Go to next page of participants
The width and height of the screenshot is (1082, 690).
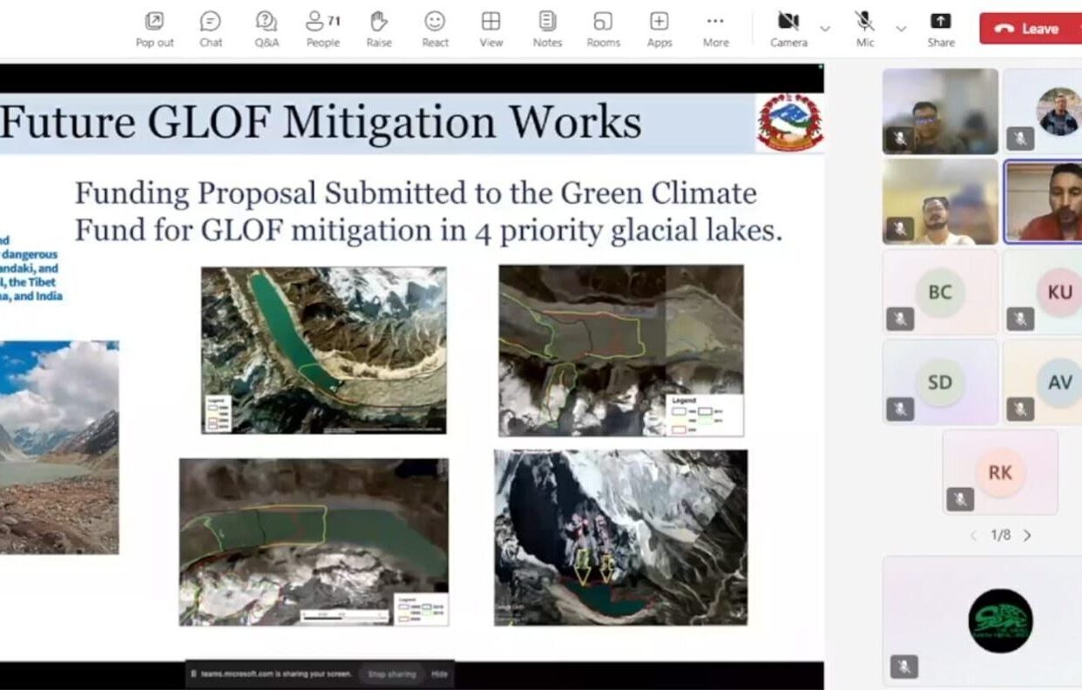tap(1028, 536)
